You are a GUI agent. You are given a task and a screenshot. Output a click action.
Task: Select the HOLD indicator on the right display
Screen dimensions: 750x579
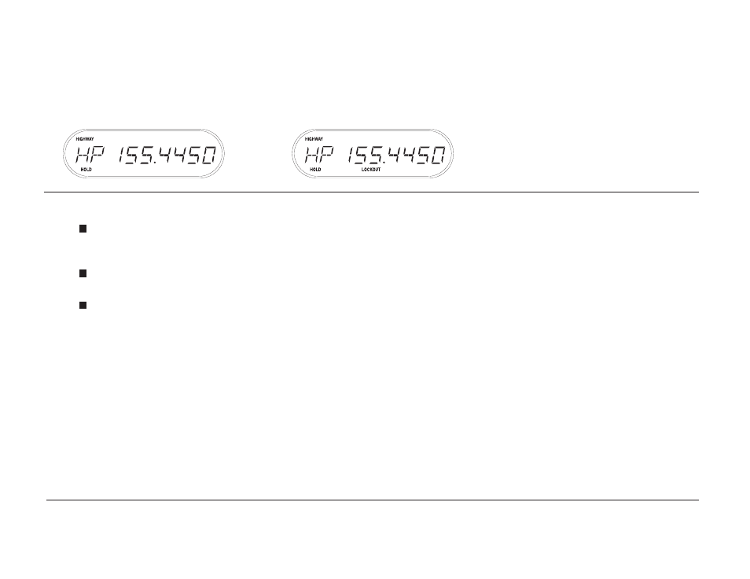coord(315,170)
